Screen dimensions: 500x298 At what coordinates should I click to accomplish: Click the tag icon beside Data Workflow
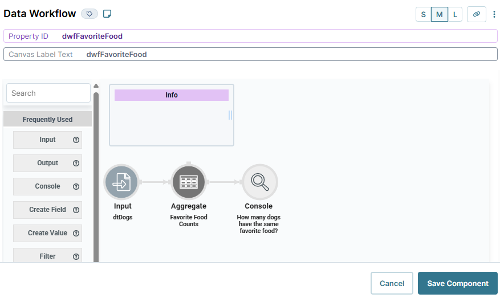[90, 14]
